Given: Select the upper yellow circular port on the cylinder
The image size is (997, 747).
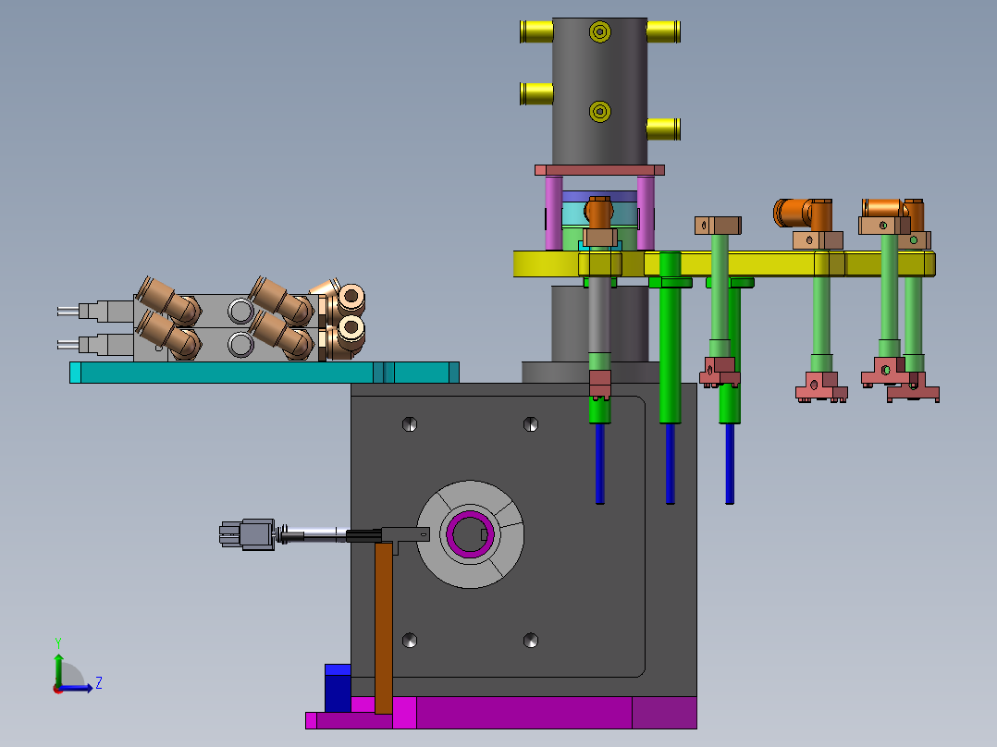Looking at the screenshot, I should coord(599,31).
